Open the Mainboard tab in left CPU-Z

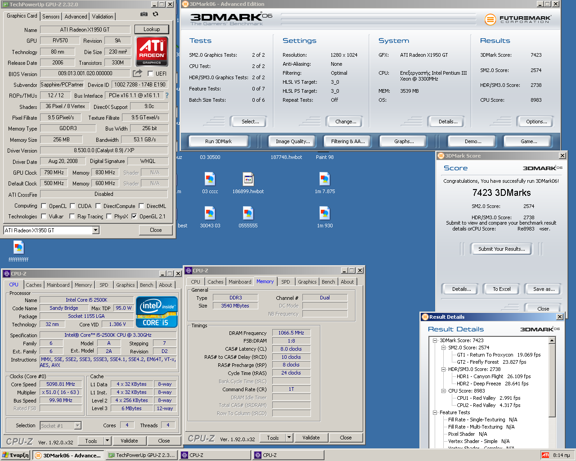pyautogui.click(x=58, y=285)
